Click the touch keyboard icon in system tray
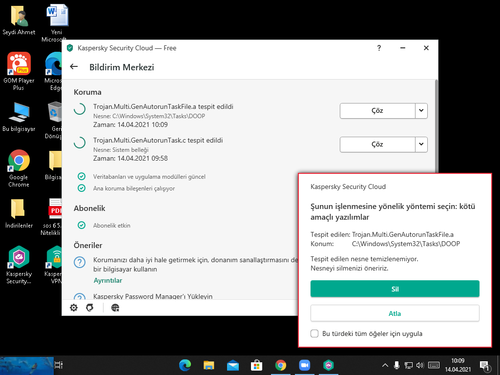The height and width of the screenshot is (375, 500). point(434,365)
